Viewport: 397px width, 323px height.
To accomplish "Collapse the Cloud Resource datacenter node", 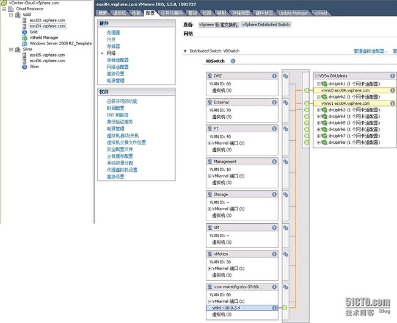I will click(4, 9).
